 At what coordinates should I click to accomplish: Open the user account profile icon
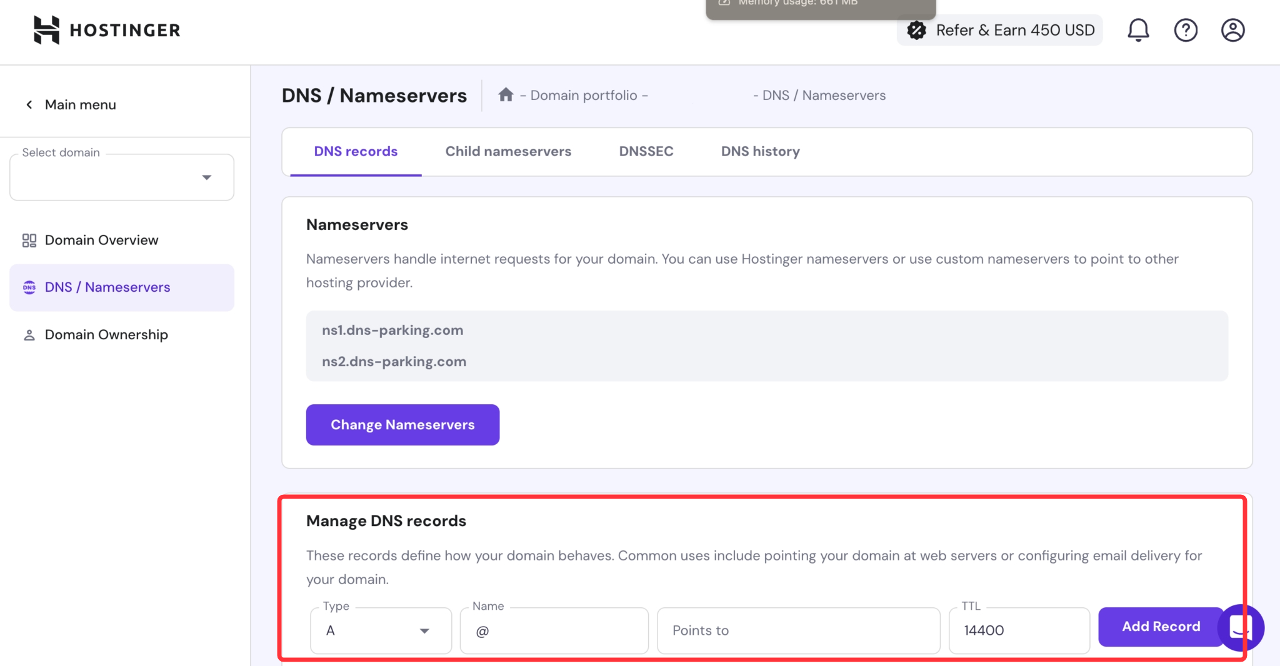click(x=1233, y=30)
